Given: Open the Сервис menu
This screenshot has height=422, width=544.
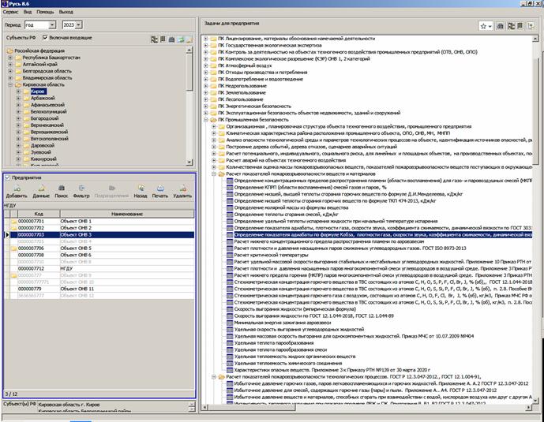Looking at the screenshot, I should click(x=9, y=13).
